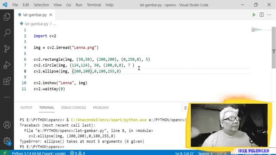Place cursor on 'import cv2' line
This screenshot has height=155, width=276.
pos(45,36)
